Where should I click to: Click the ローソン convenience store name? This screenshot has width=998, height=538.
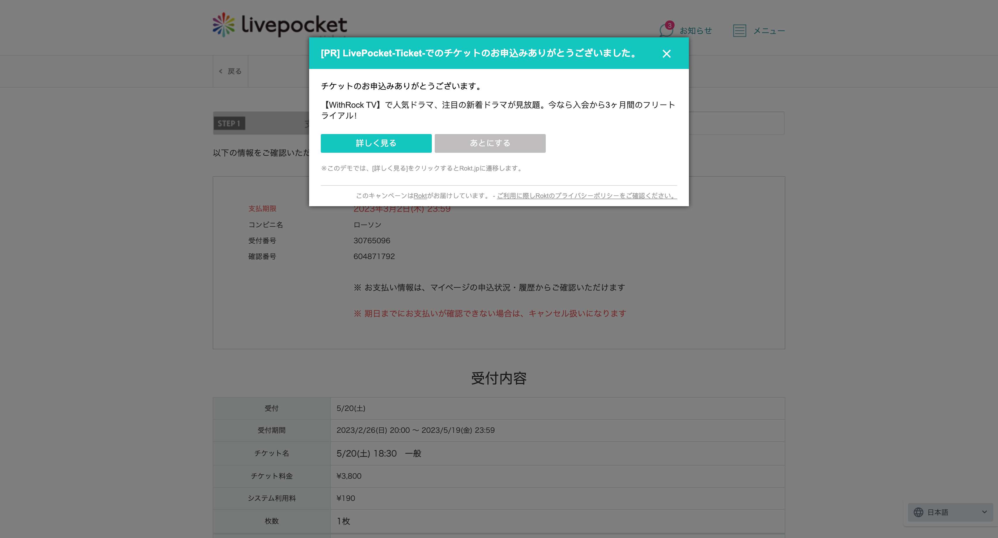(x=367, y=225)
